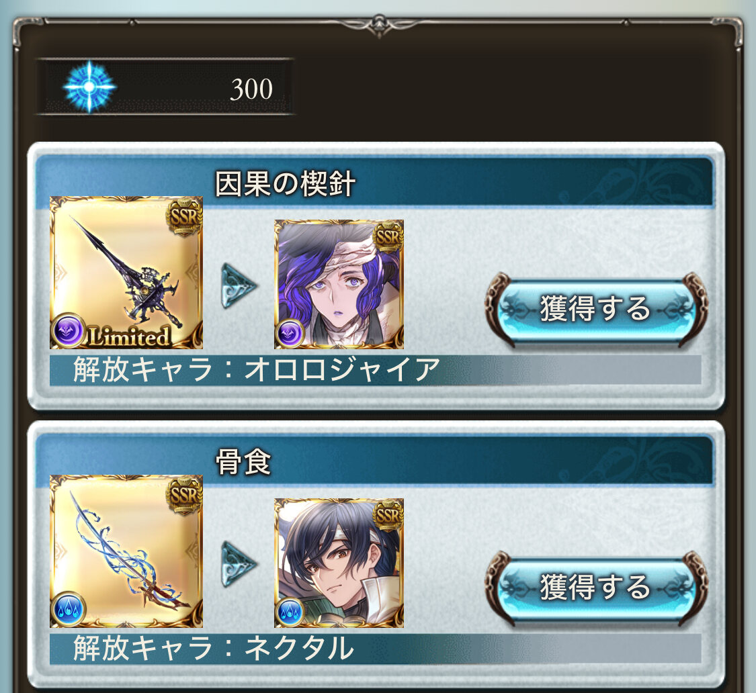Click the arrow between 骨食 and ネクタル

coord(238,564)
